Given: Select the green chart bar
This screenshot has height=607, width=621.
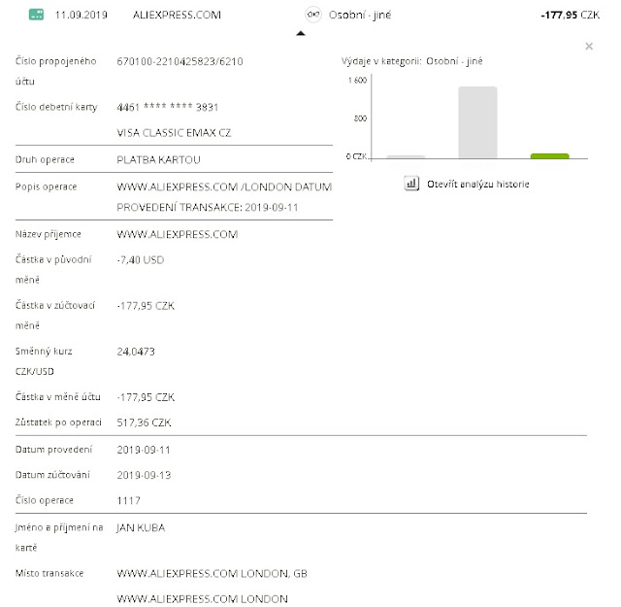Looking at the screenshot, I should pos(550,155).
